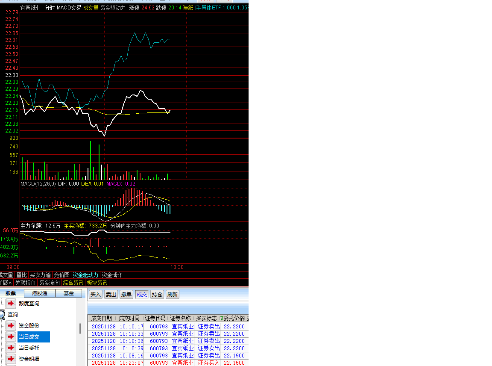
Task: Click the 证券代码 column header
Action: pos(155,319)
